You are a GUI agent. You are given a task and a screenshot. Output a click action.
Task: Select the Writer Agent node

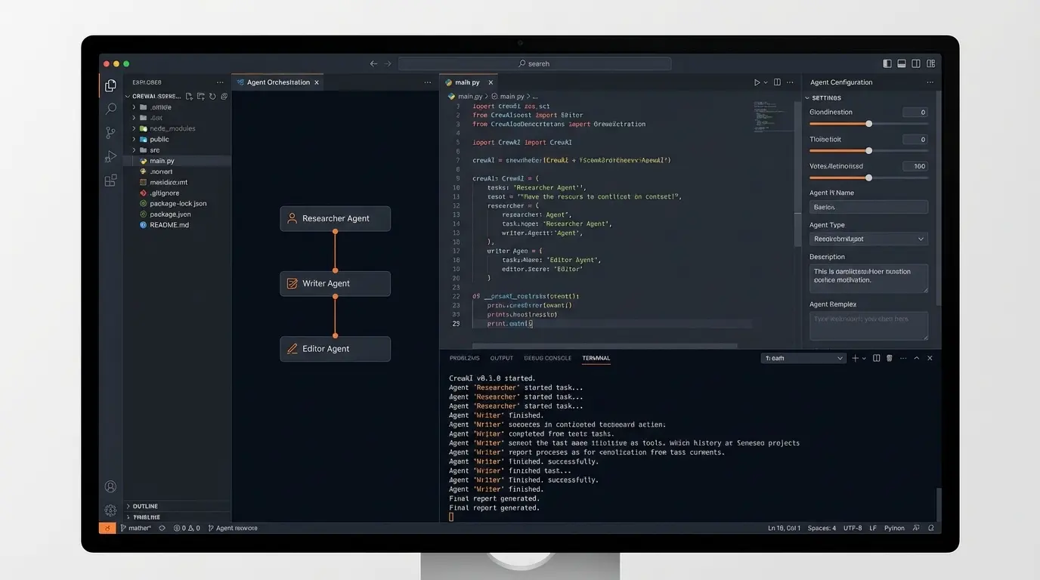click(335, 284)
